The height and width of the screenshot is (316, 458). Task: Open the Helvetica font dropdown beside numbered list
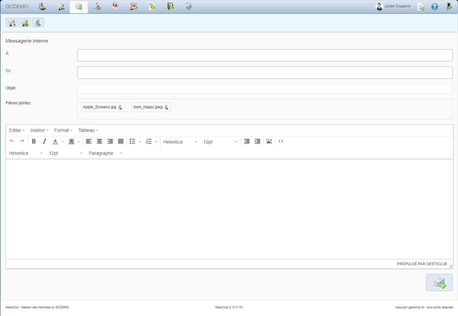pos(180,142)
